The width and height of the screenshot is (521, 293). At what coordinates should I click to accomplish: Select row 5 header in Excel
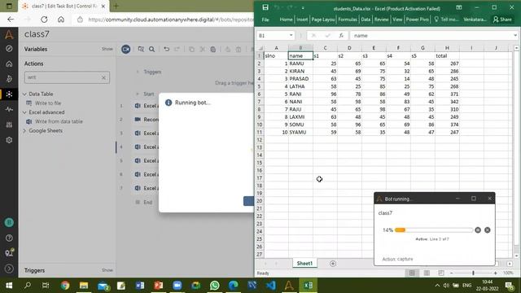[259, 86]
